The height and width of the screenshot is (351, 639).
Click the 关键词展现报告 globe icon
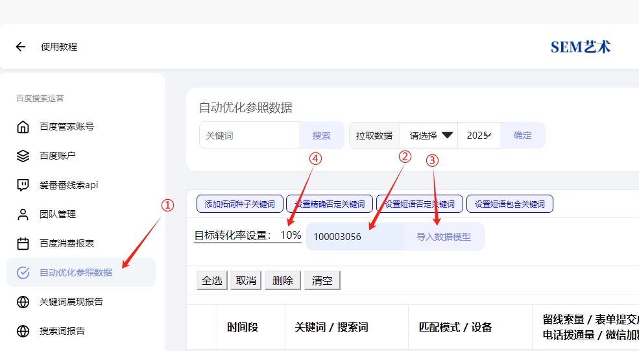pos(23,302)
